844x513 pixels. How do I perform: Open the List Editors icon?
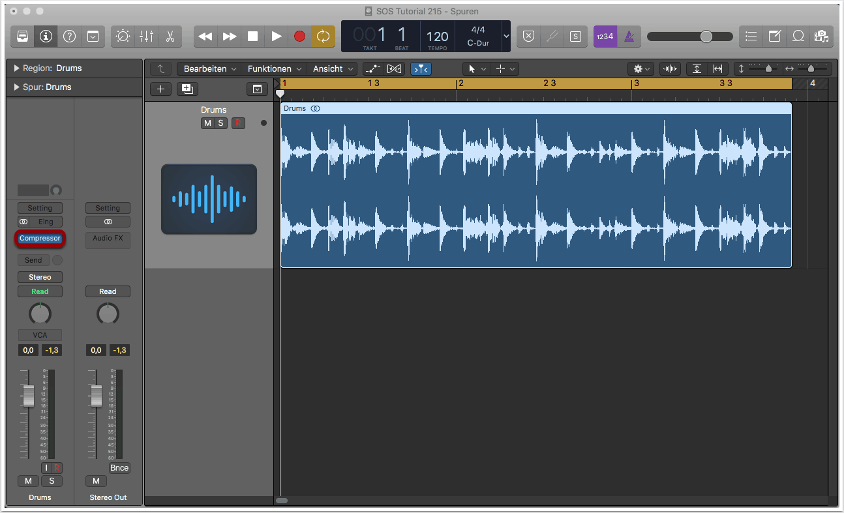pos(751,37)
